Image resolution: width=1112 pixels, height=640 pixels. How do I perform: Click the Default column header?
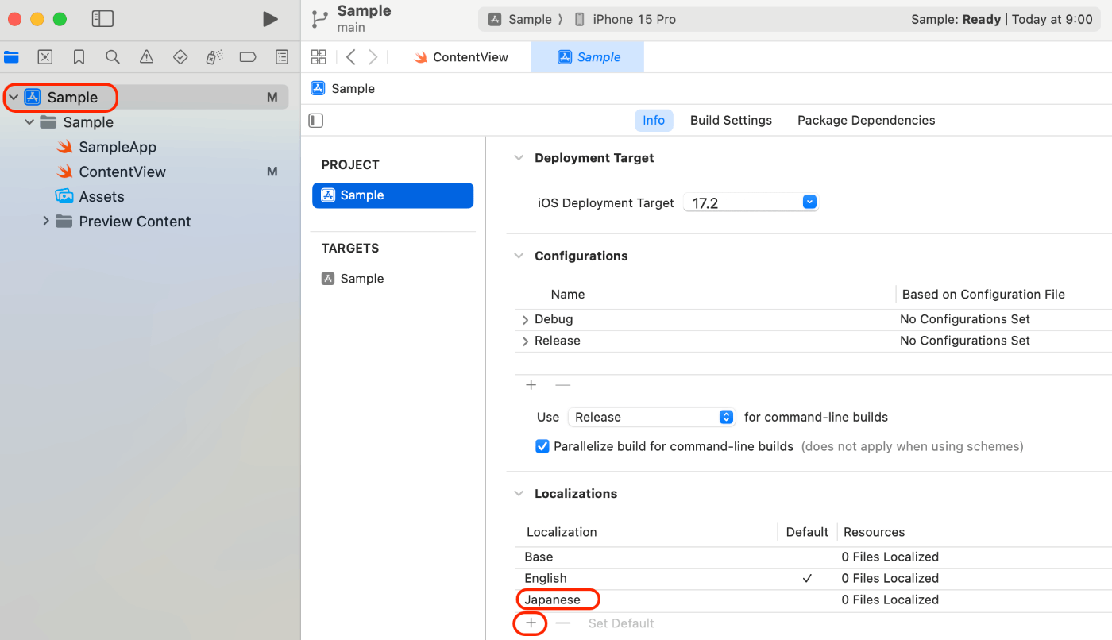point(807,532)
